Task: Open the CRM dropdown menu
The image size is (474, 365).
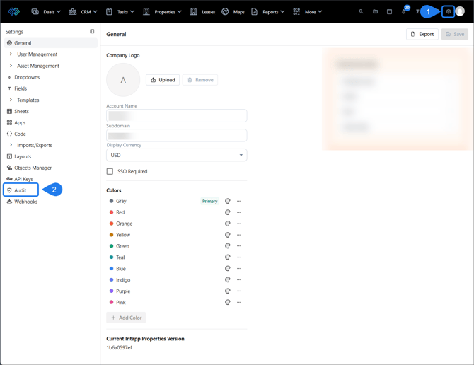Action: coord(83,12)
